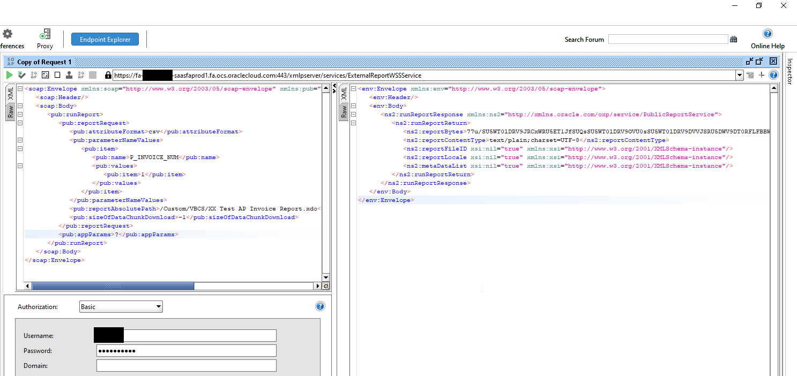Click P_INVOICE_NUM parameter name text
The image size is (797, 376).
[x=154, y=157]
